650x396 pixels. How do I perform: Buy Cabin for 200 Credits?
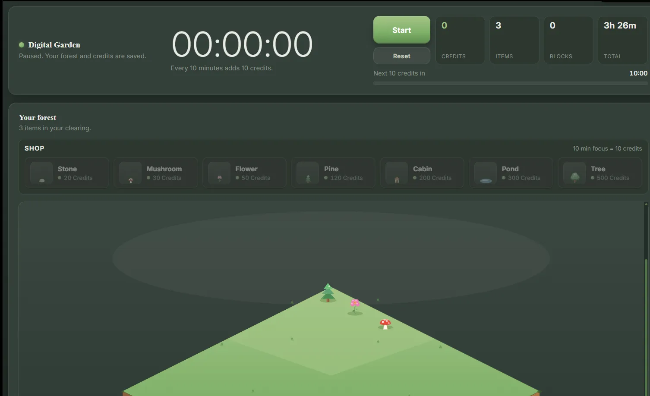coord(422,173)
